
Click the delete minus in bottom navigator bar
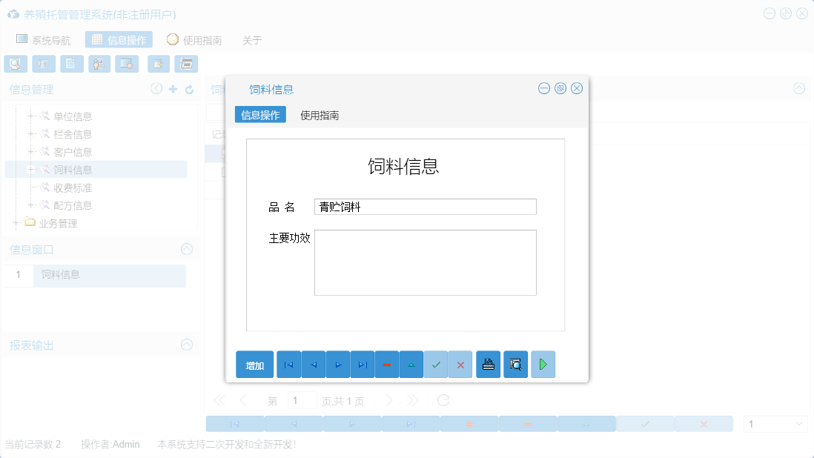(x=528, y=425)
